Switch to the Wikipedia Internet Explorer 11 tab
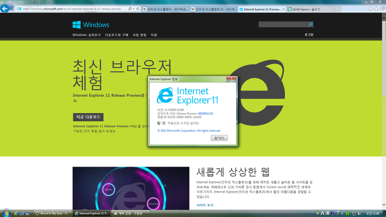Screen dimensions: 386x217 [x=214, y=9]
